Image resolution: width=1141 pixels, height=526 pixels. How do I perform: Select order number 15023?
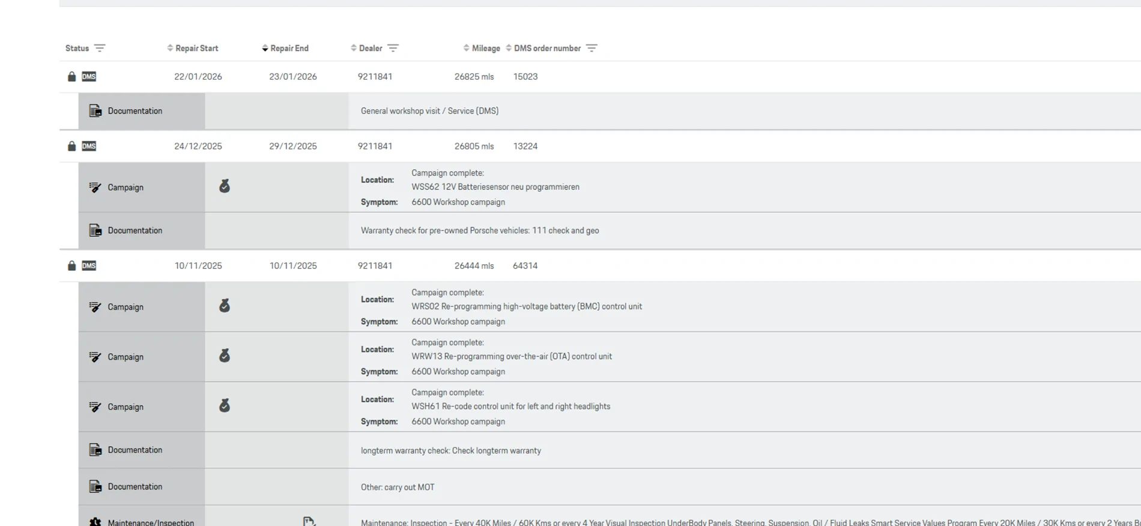(525, 76)
